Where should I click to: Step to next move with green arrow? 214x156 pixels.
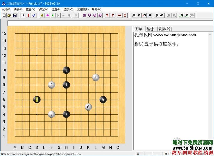53,15
